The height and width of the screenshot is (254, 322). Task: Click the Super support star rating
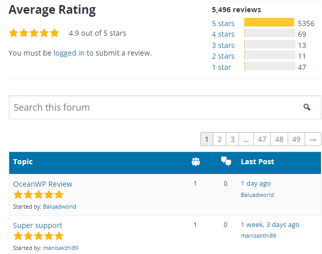pyautogui.click(x=38, y=236)
